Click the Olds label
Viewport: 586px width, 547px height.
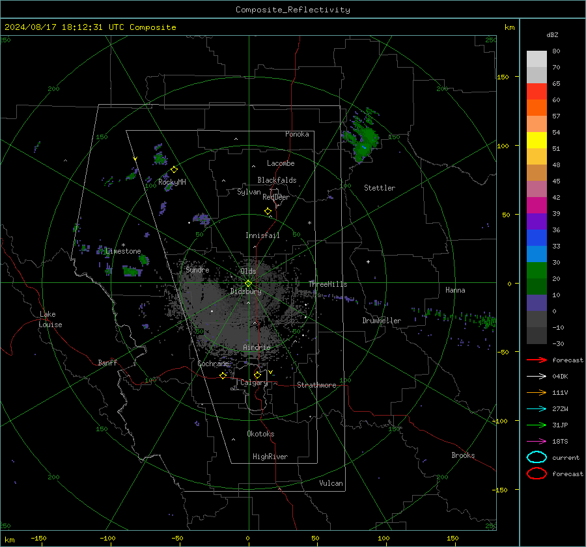coord(248,271)
